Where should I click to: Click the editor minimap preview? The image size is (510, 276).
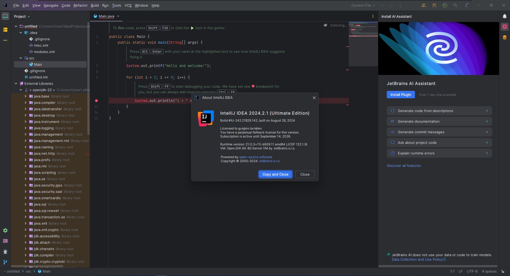point(363,44)
